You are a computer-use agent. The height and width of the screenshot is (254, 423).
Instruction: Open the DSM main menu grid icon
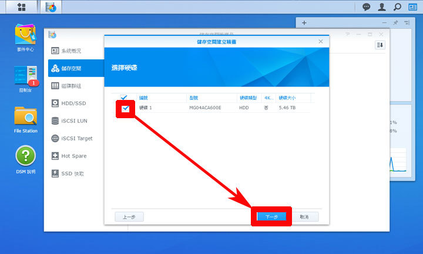(x=21, y=7)
